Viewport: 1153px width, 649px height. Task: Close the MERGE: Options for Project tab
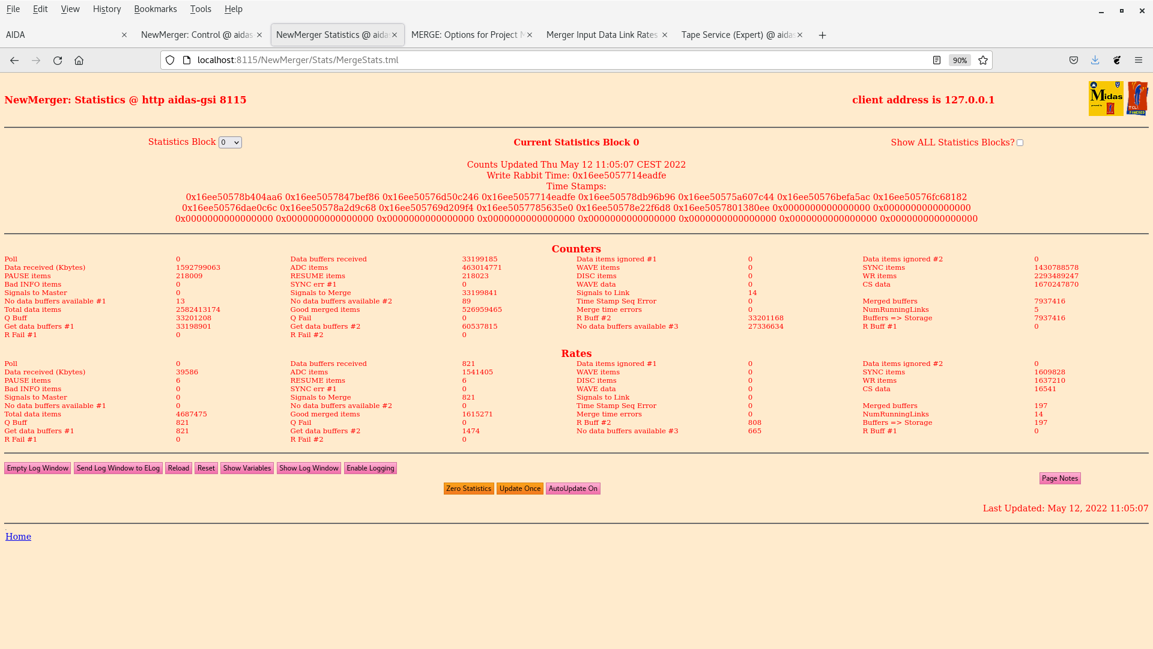click(x=530, y=35)
